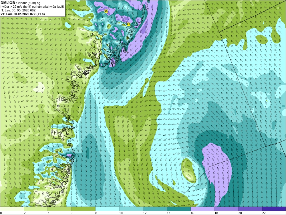Click the legend scale number 12
The height and width of the screenshot is (215, 286).
(x=145, y=213)
